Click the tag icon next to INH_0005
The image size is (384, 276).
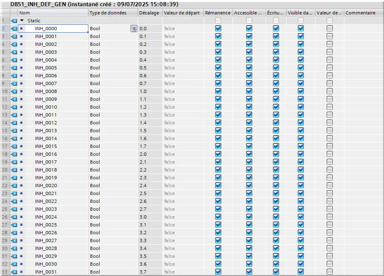point(14,68)
